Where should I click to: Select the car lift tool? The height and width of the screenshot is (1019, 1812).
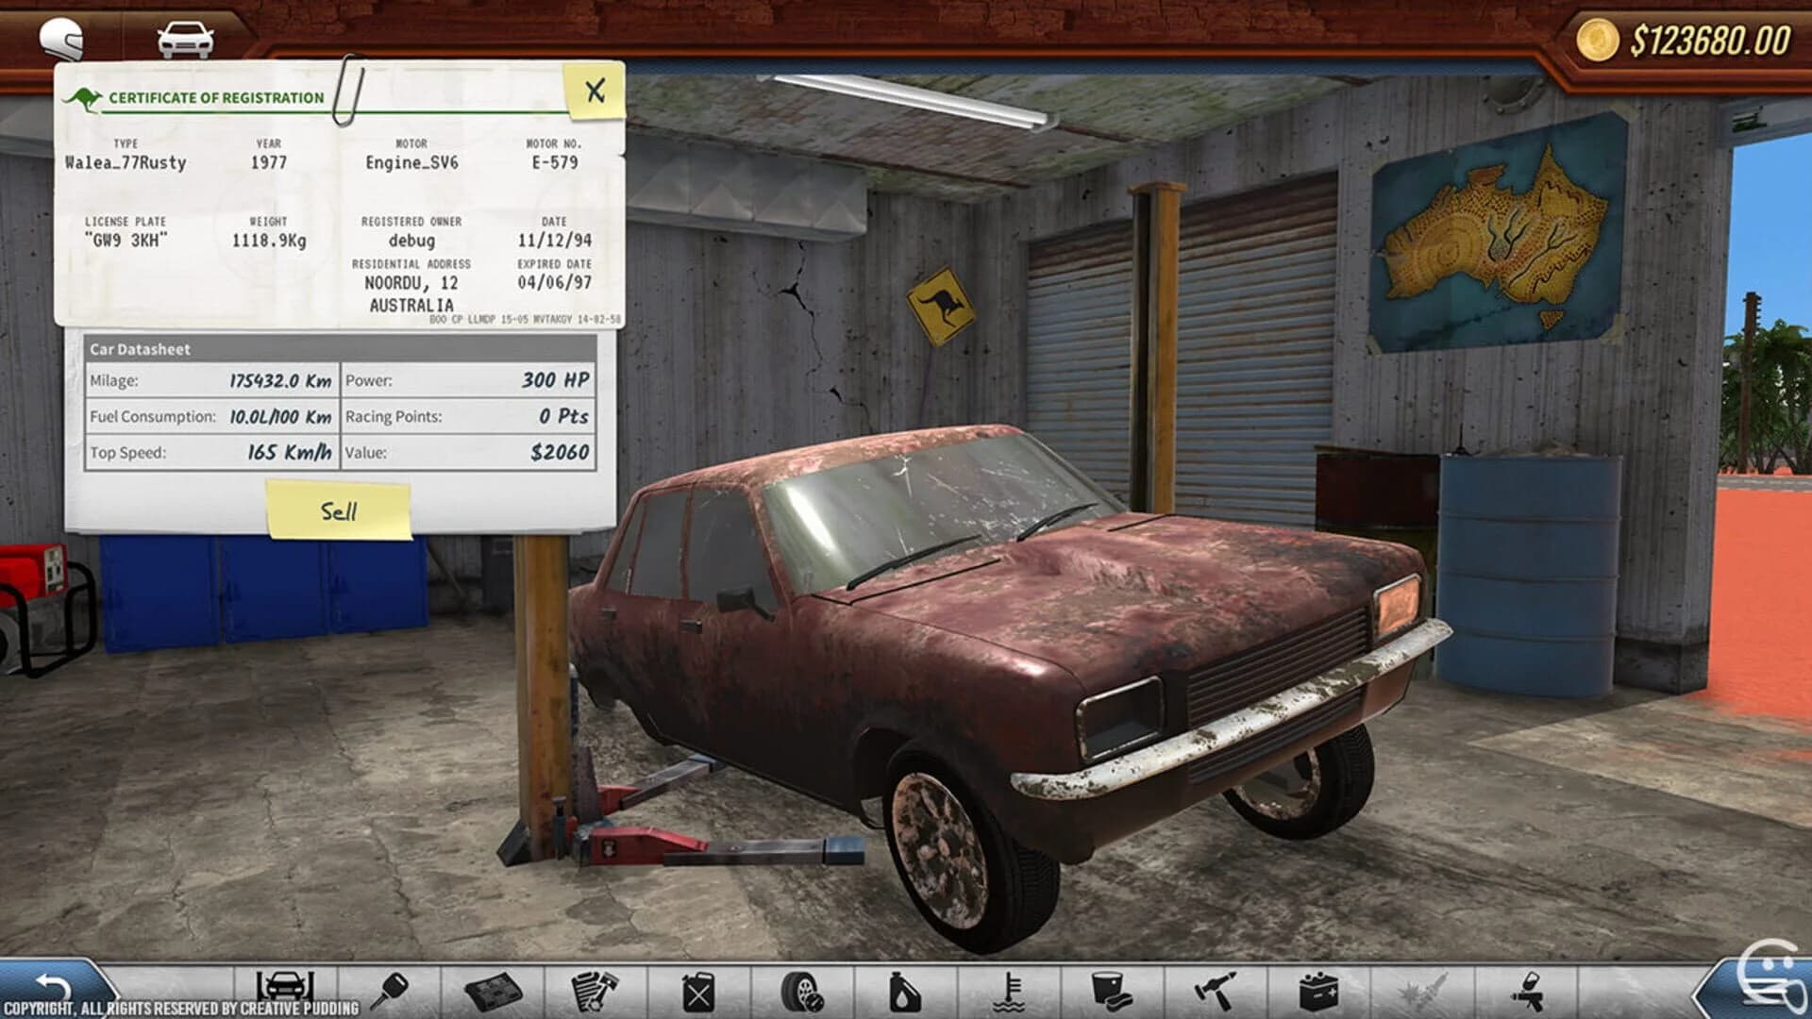[283, 988]
